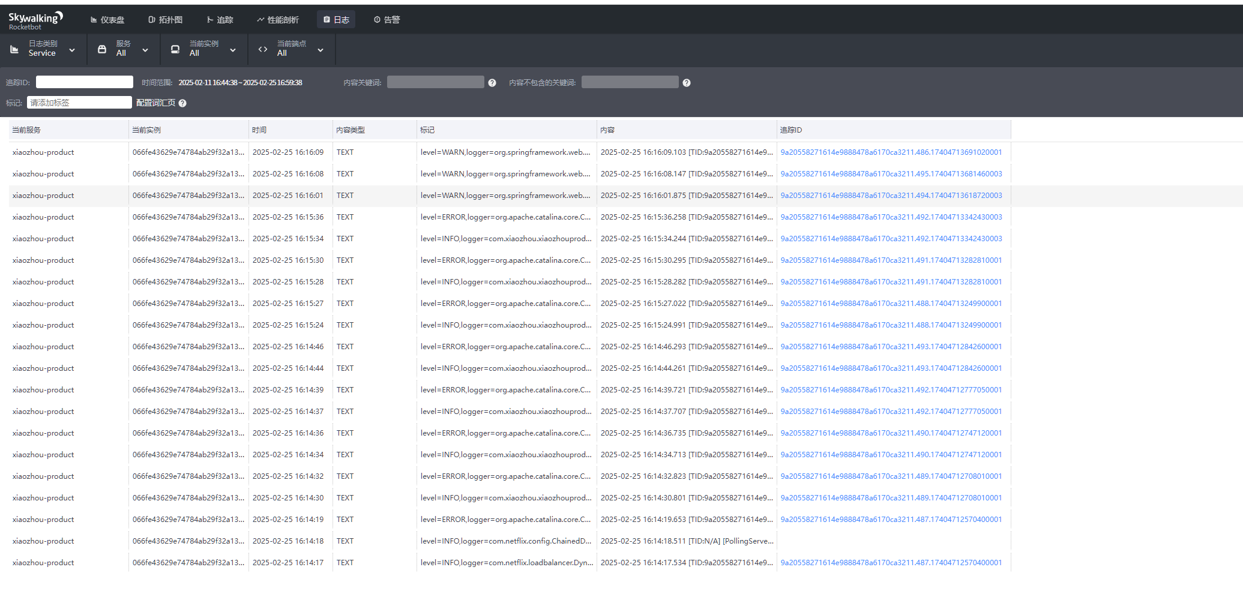Click the Skywalking Rocketbot logo
Screen dimensions: 1243x609
[35, 20]
